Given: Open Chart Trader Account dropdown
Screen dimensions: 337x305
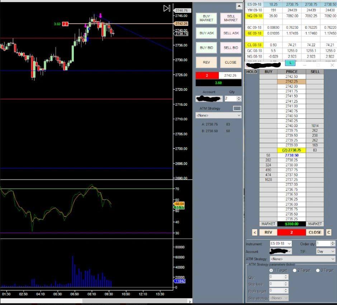Looking at the screenshot, I should click(209, 99).
